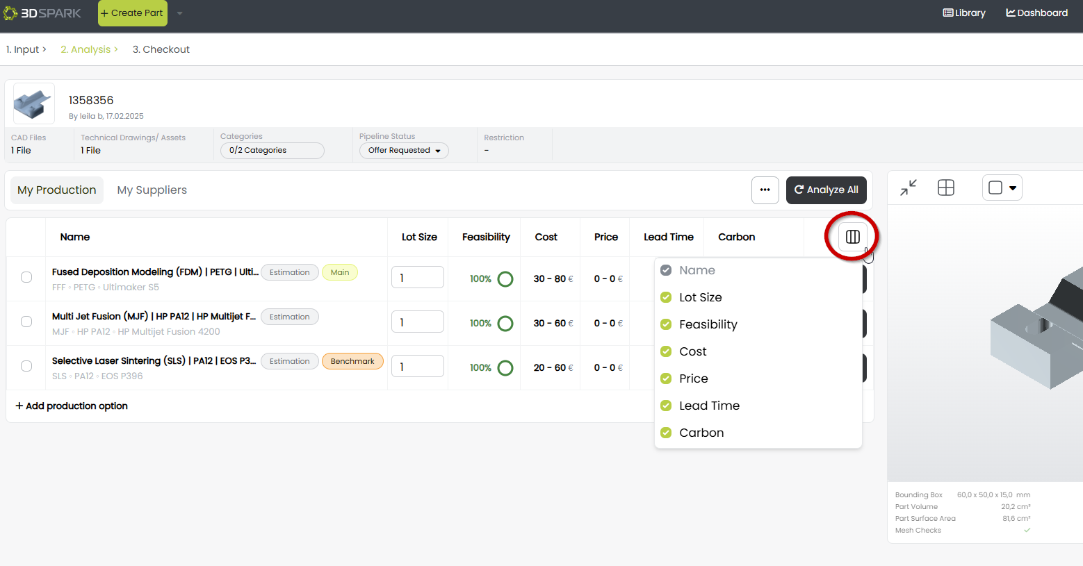This screenshot has height=566, width=1083.
Task: Uncheck the Lot Size column checkbox
Action: 666,297
